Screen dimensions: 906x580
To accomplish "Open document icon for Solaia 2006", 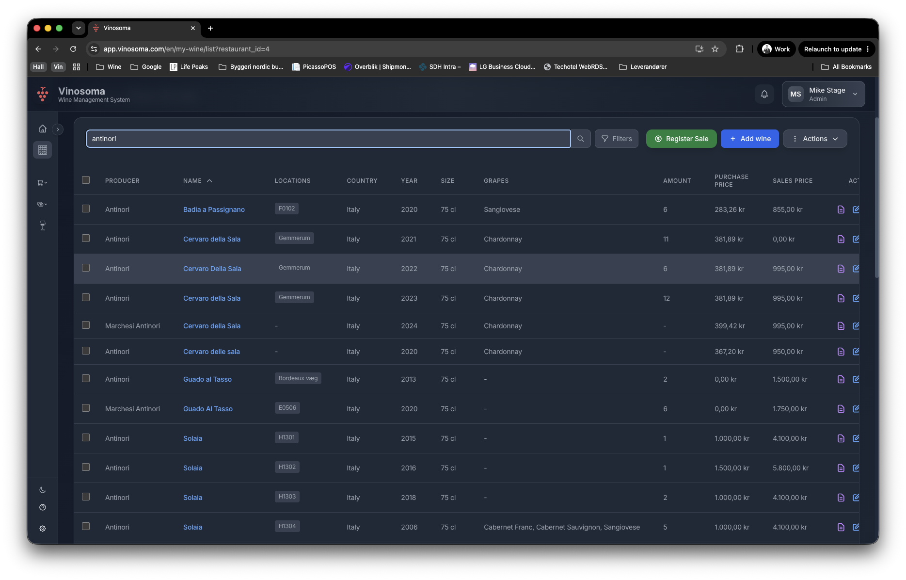I will tap(841, 527).
